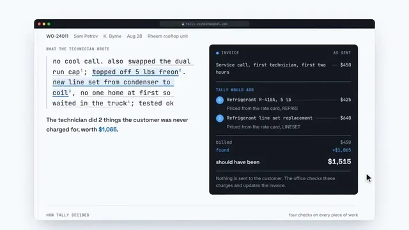409x230 pixels.
Task: Click the name Sam Petrov
Action: (x=86, y=36)
